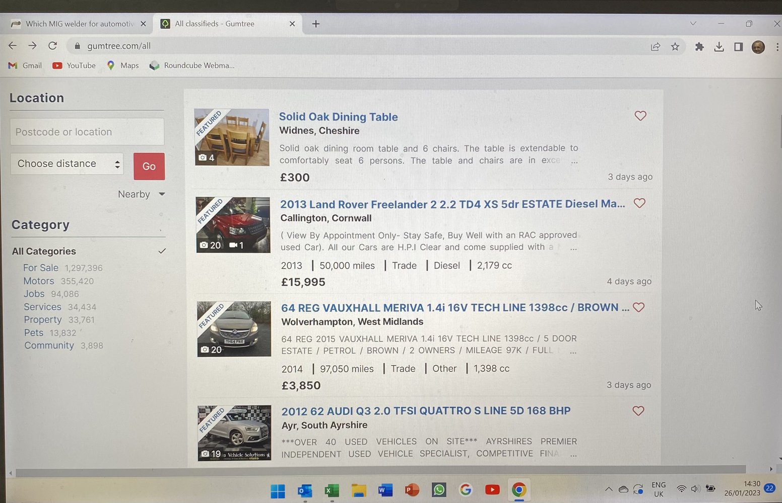This screenshot has height=503, width=782.
Task: Open Choose distance dropdown
Action: [x=67, y=164]
